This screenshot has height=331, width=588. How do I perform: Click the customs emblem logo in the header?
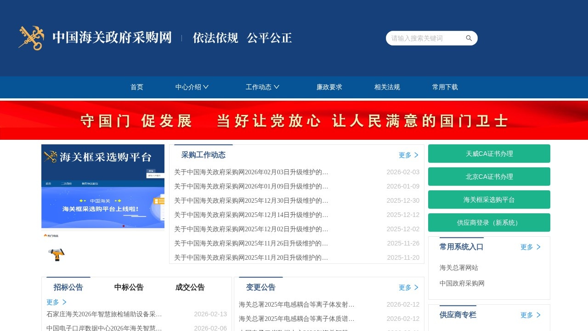point(30,38)
